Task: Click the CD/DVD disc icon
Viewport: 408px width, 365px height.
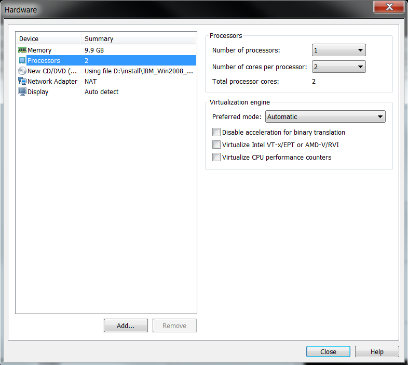Action: tap(22, 71)
